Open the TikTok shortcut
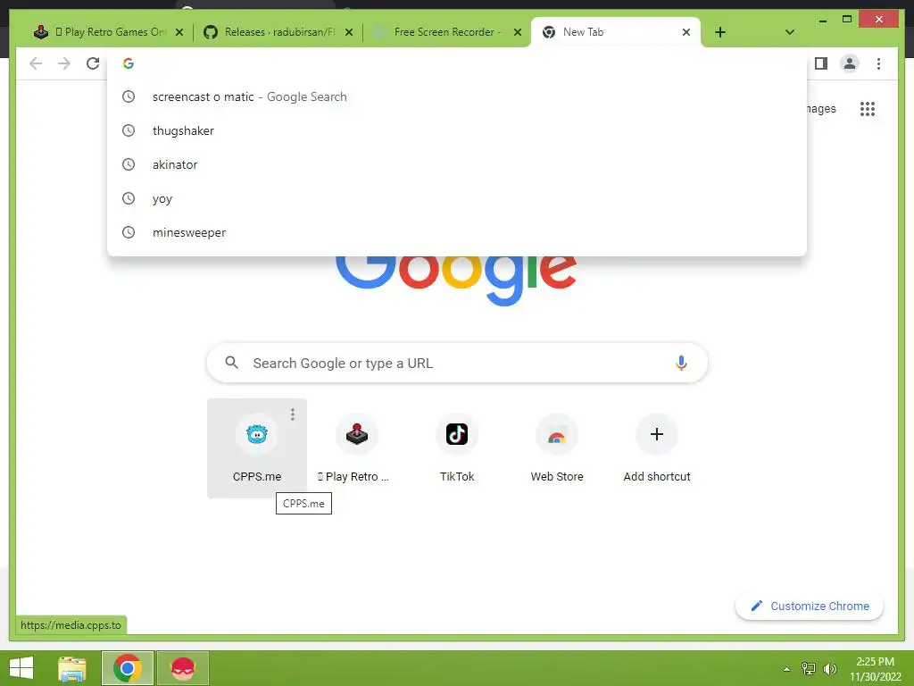The image size is (914, 686). 457,448
